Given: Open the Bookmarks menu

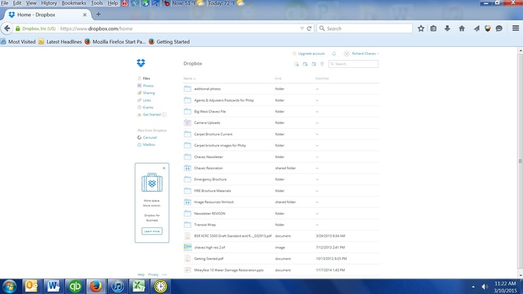Looking at the screenshot, I should pos(74,3).
